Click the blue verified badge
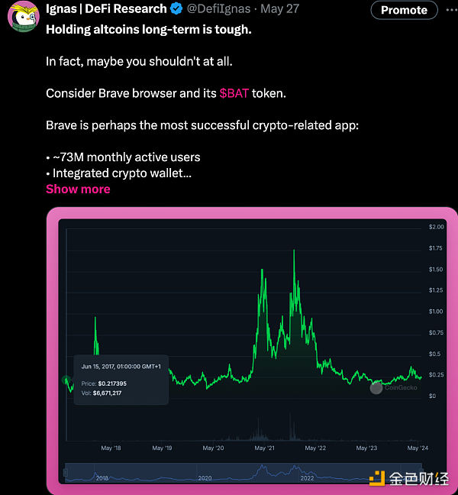 click(x=176, y=9)
